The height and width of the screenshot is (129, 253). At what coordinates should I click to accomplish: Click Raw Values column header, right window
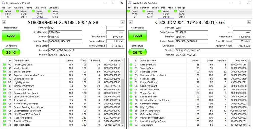(x=237, y=61)
